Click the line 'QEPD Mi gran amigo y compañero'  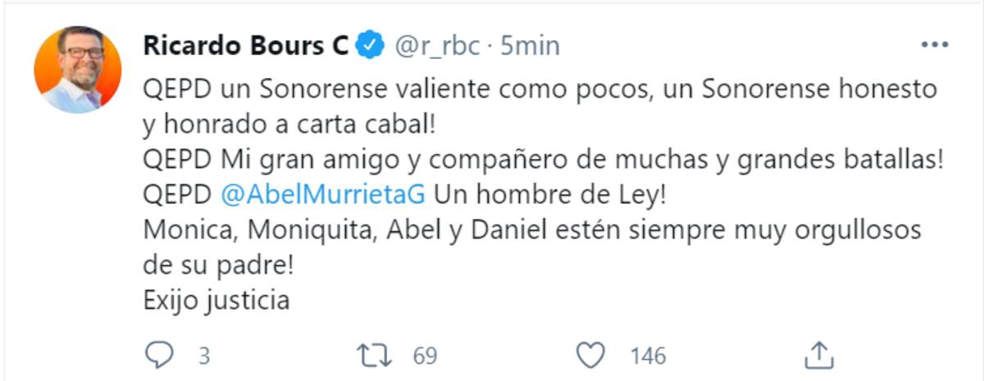544,160
